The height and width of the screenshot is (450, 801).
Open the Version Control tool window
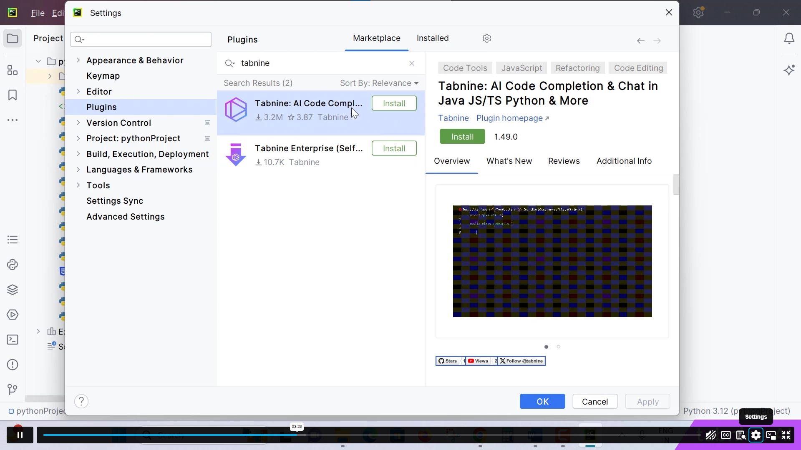coord(13,390)
